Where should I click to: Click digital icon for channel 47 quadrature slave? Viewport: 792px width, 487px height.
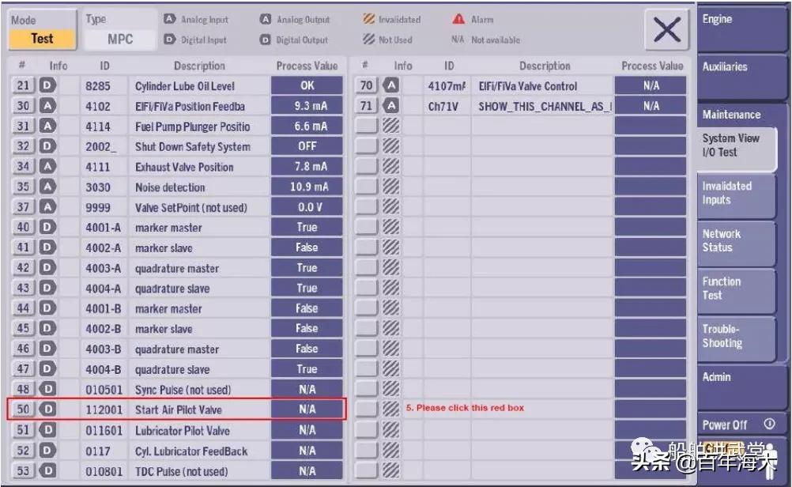[x=48, y=368]
